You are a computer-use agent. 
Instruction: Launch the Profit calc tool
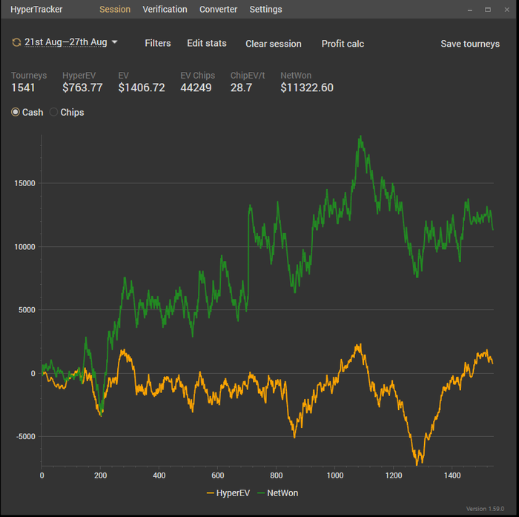[343, 44]
